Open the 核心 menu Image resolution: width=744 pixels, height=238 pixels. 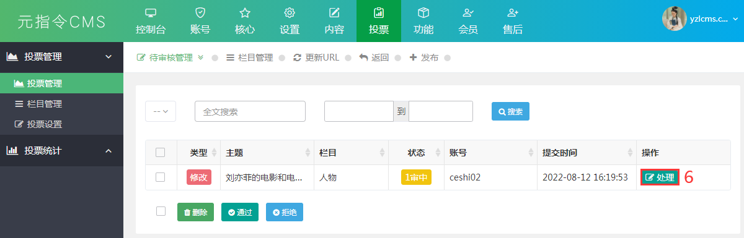tap(245, 21)
